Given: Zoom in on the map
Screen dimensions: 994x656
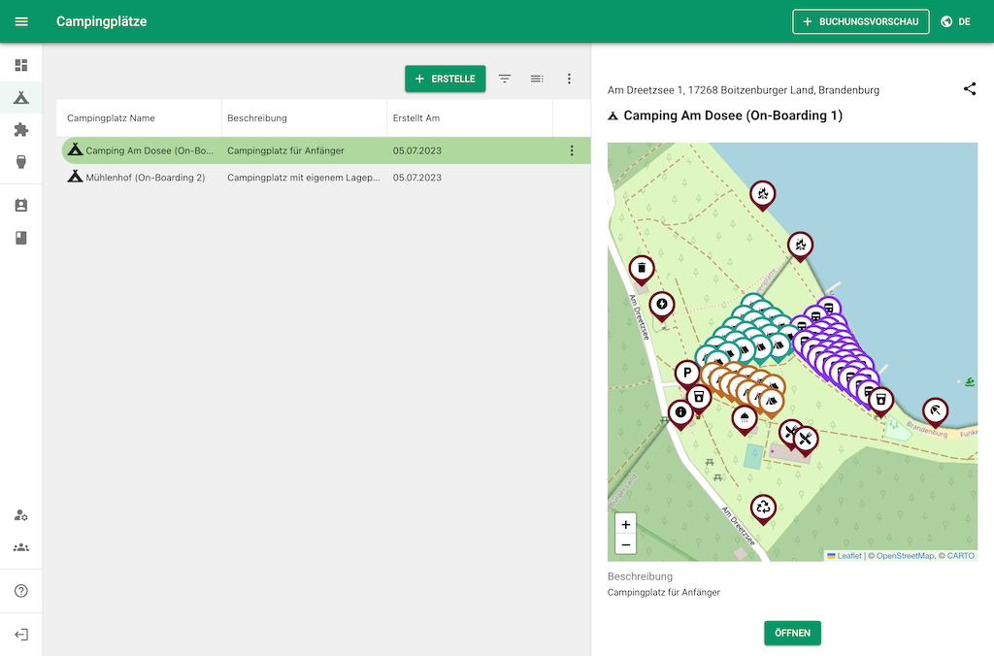Looking at the screenshot, I should coord(626,524).
